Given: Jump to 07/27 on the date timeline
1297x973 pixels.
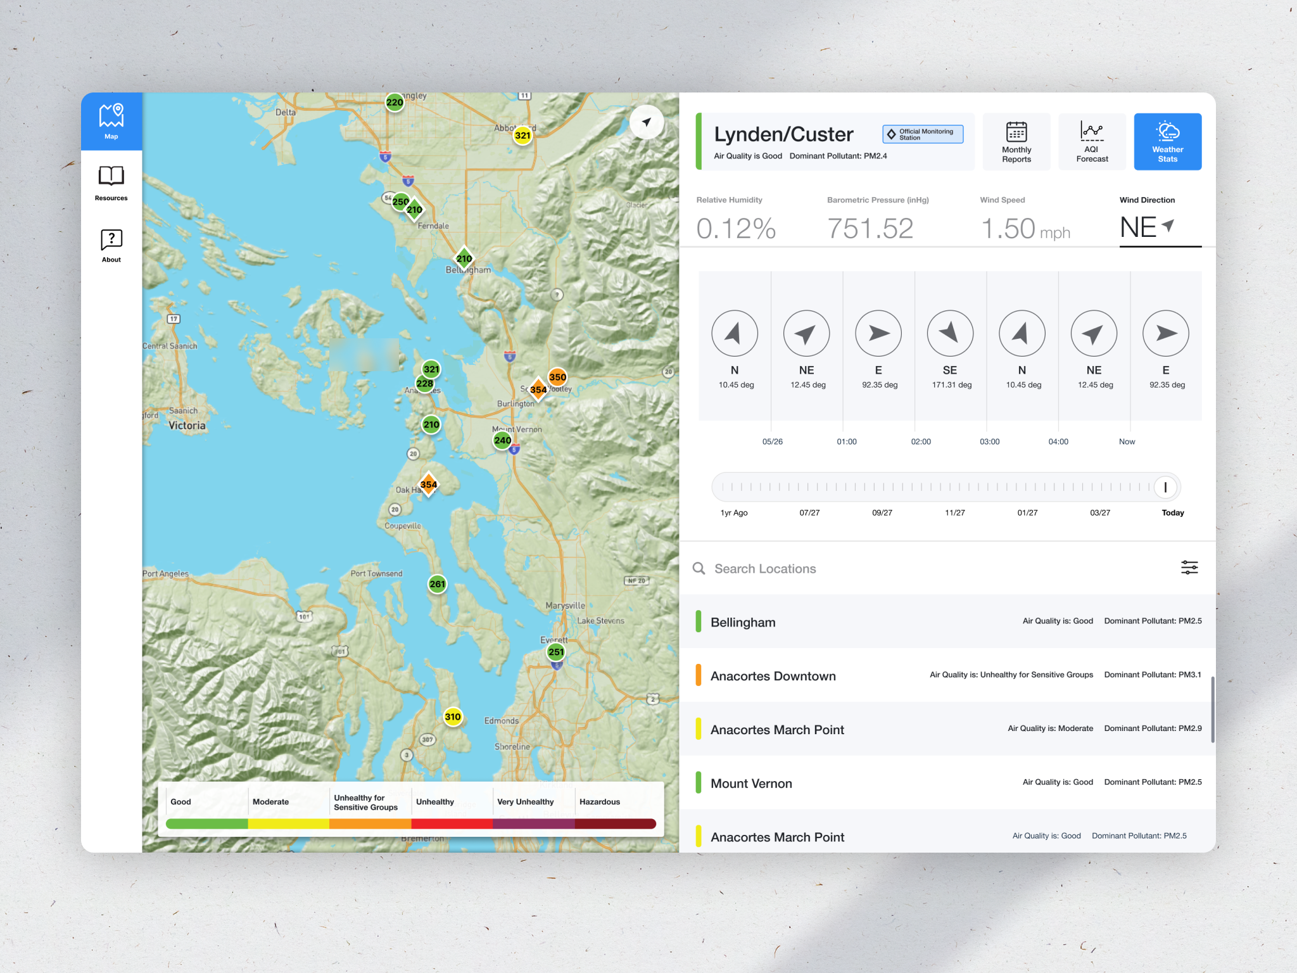Looking at the screenshot, I should [809, 512].
